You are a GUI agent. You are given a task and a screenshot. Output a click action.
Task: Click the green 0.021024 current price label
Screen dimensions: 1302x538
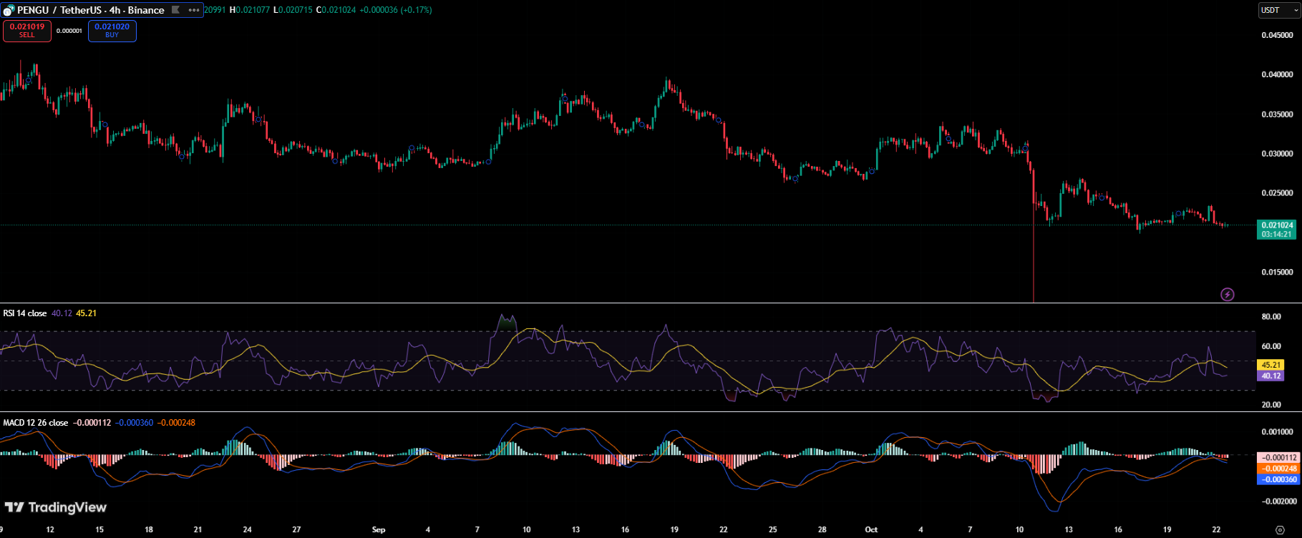(1276, 225)
